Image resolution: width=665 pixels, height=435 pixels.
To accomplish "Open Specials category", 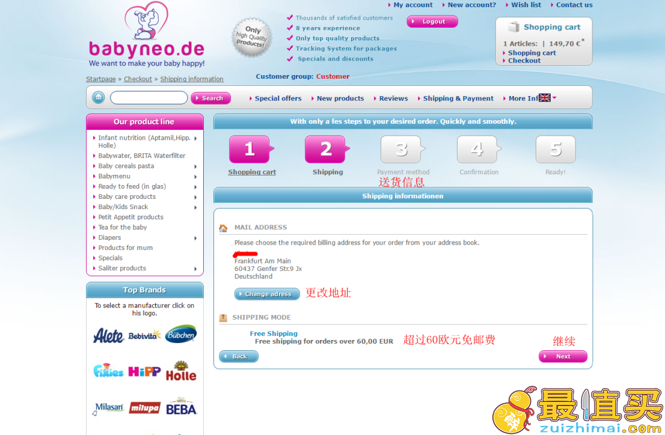I will coord(110,258).
